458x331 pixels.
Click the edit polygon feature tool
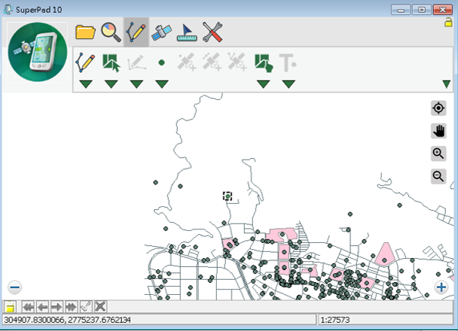tap(263, 62)
